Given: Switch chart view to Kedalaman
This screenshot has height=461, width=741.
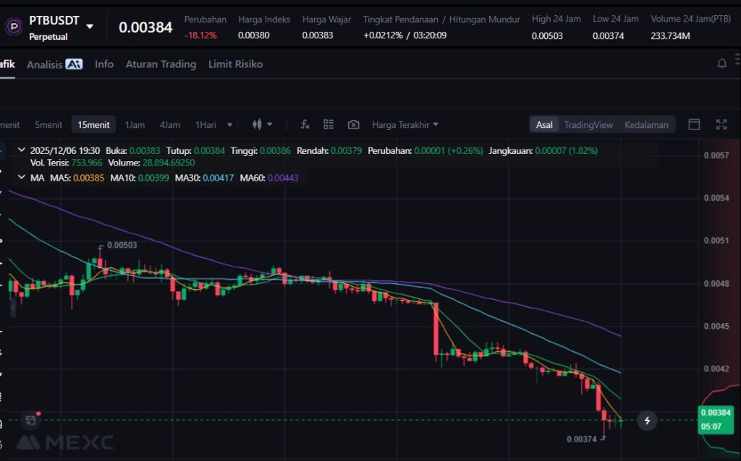Looking at the screenshot, I should pos(646,124).
